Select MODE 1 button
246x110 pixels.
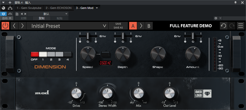click(x=43, y=54)
